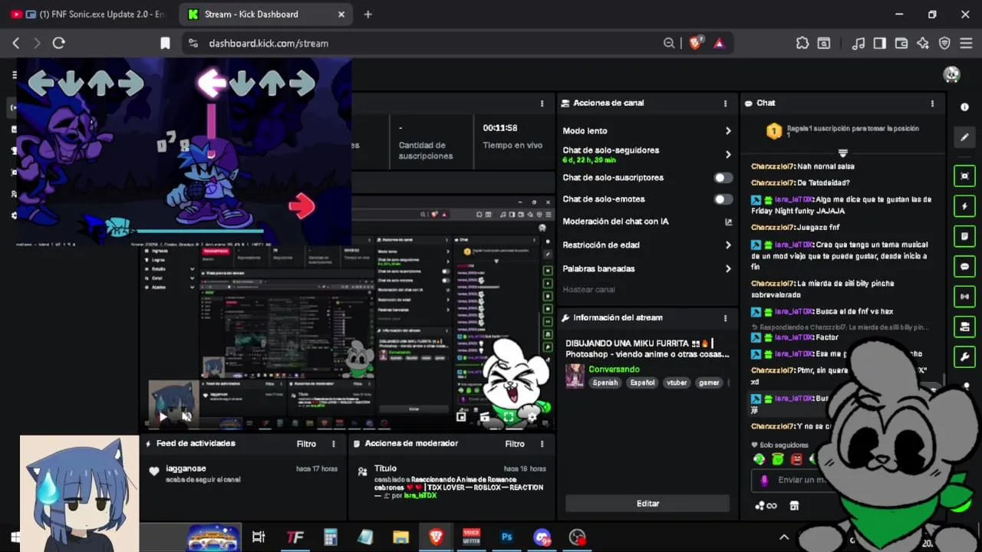This screenshot has width=982, height=552.
Task: Open the browser sidebar panel icon
Action: coord(880,44)
